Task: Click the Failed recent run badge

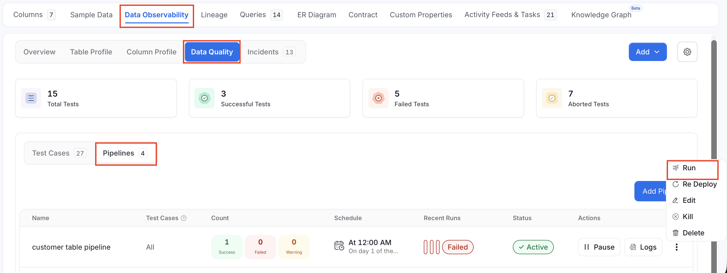Action: click(x=457, y=247)
